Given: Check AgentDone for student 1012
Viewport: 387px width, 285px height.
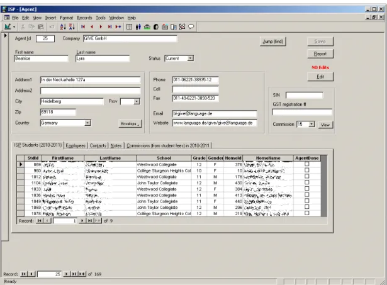Looking at the screenshot, I should (x=307, y=176).
